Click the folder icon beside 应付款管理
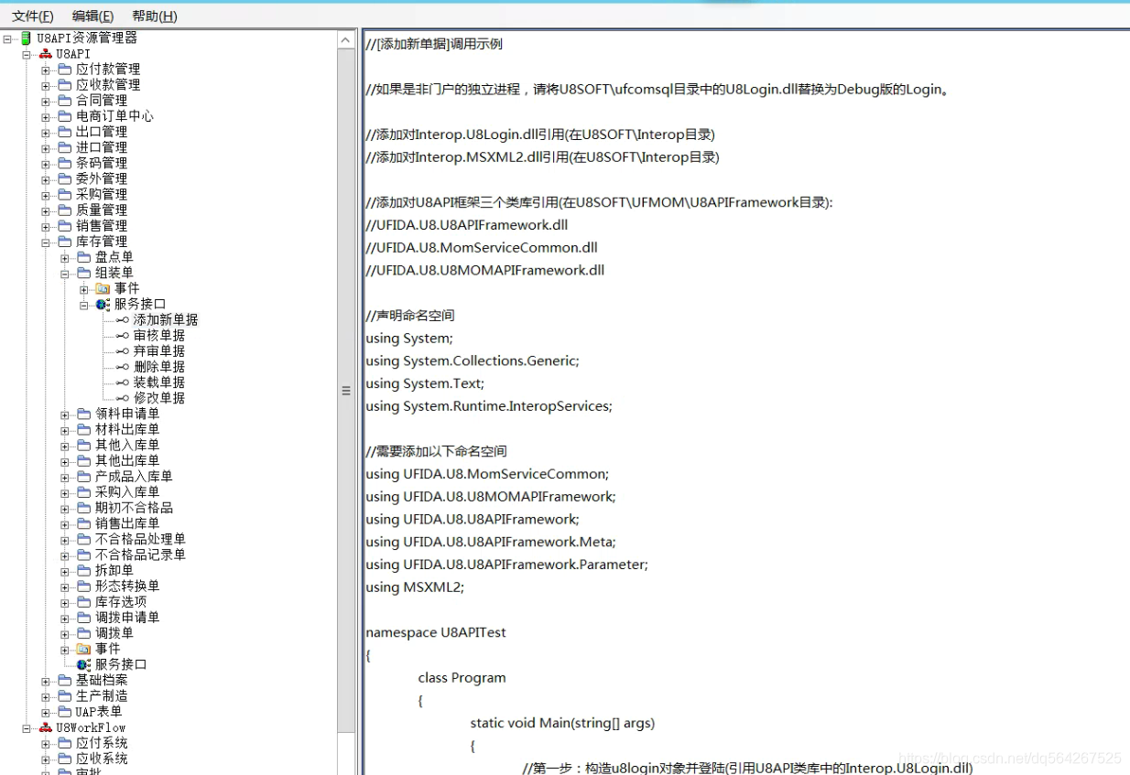Viewport: 1130px width, 775px height. [x=64, y=70]
